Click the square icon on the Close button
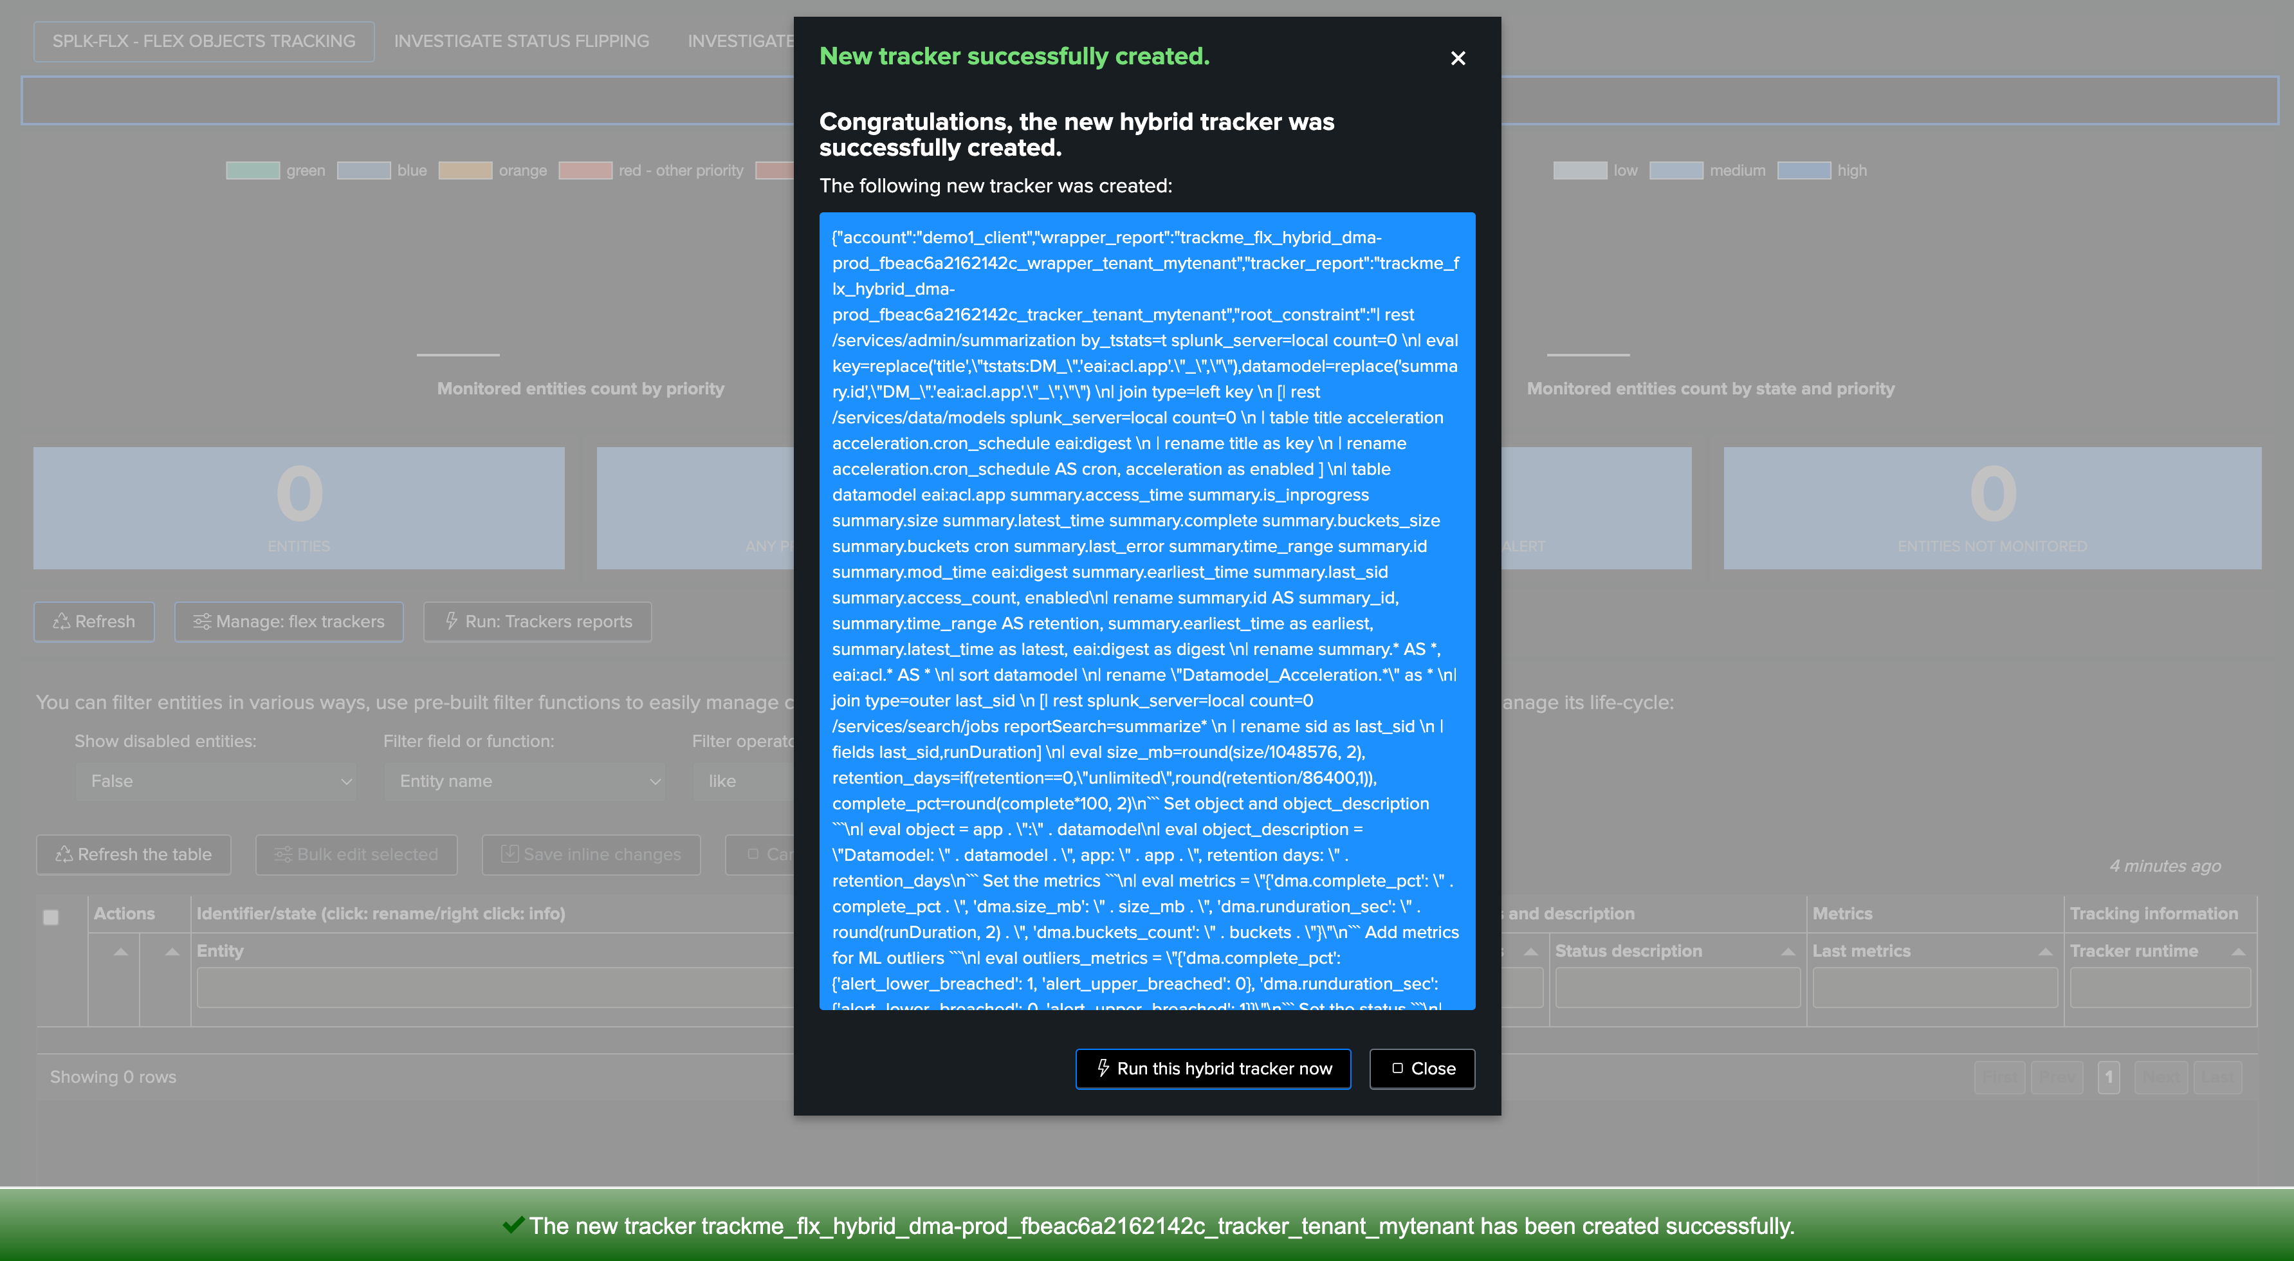The width and height of the screenshot is (2294, 1261). tap(1397, 1068)
